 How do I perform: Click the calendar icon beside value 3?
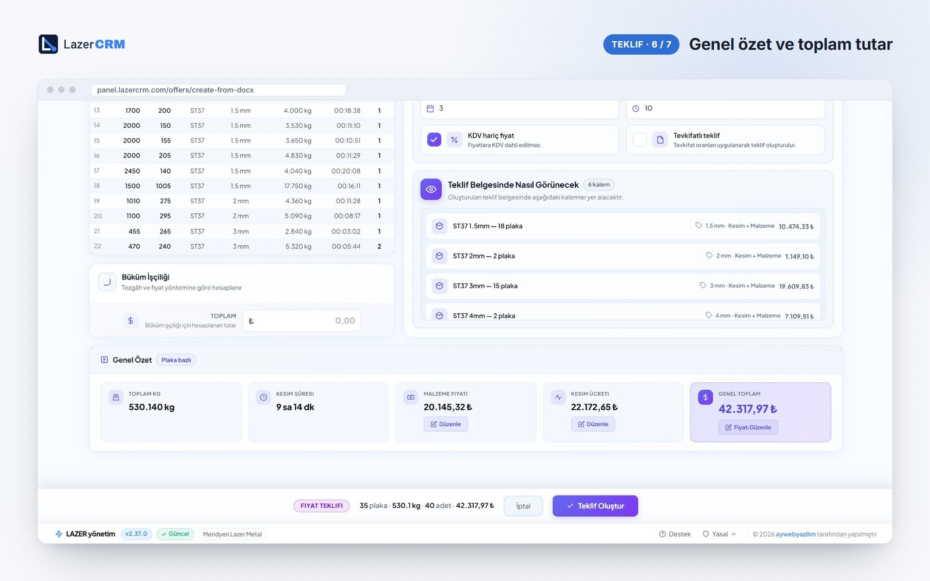click(x=430, y=109)
